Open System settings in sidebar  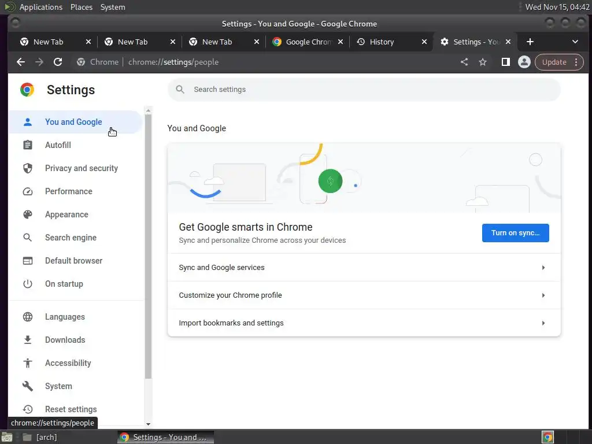[x=75, y=386]
